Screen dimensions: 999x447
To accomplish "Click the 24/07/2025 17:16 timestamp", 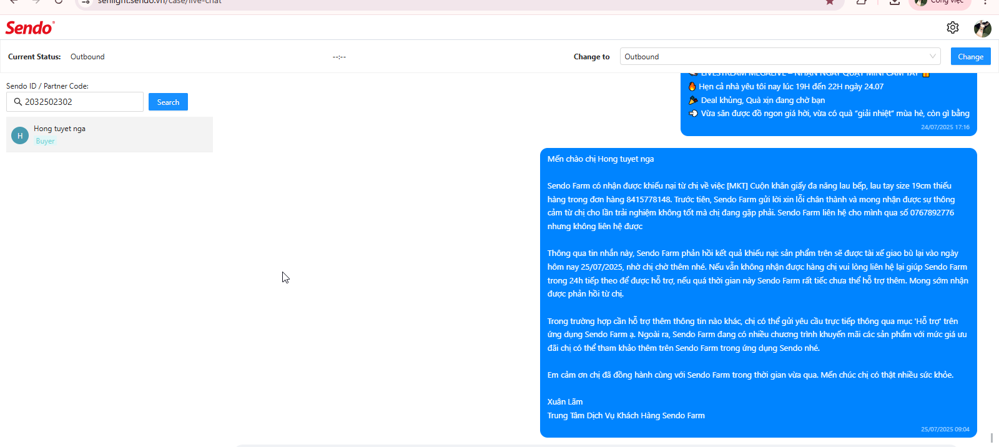I will point(945,127).
